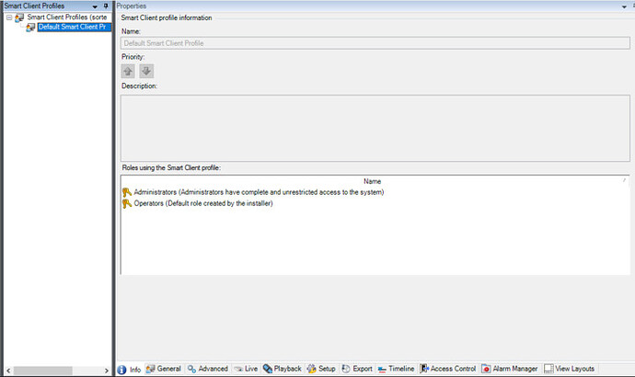Click the Timeline tab icon

point(382,370)
